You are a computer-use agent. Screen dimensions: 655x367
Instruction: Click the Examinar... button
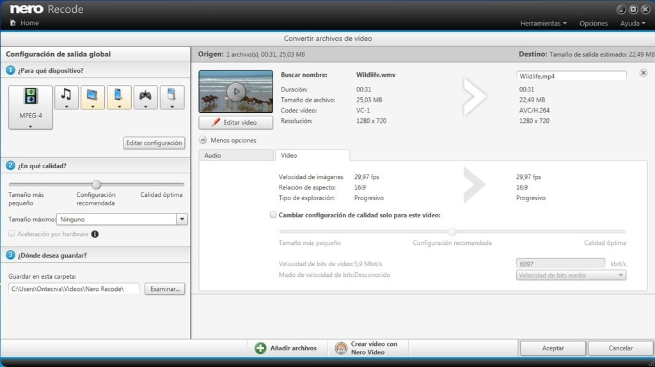point(165,289)
